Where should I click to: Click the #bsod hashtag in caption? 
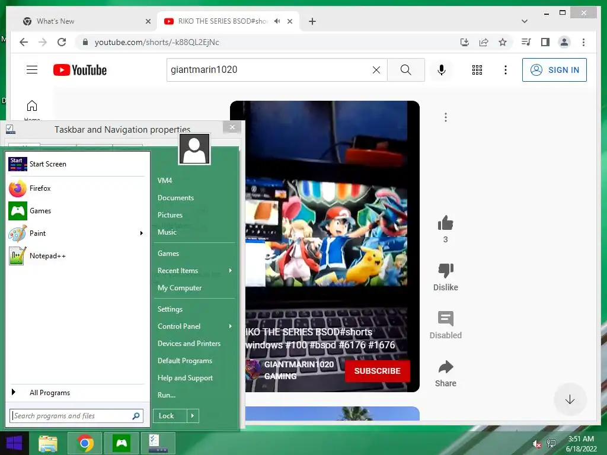pyautogui.click(x=322, y=345)
